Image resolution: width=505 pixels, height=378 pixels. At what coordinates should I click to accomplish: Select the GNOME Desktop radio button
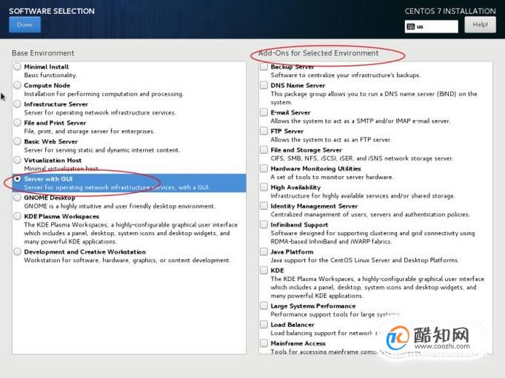tap(17, 198)
